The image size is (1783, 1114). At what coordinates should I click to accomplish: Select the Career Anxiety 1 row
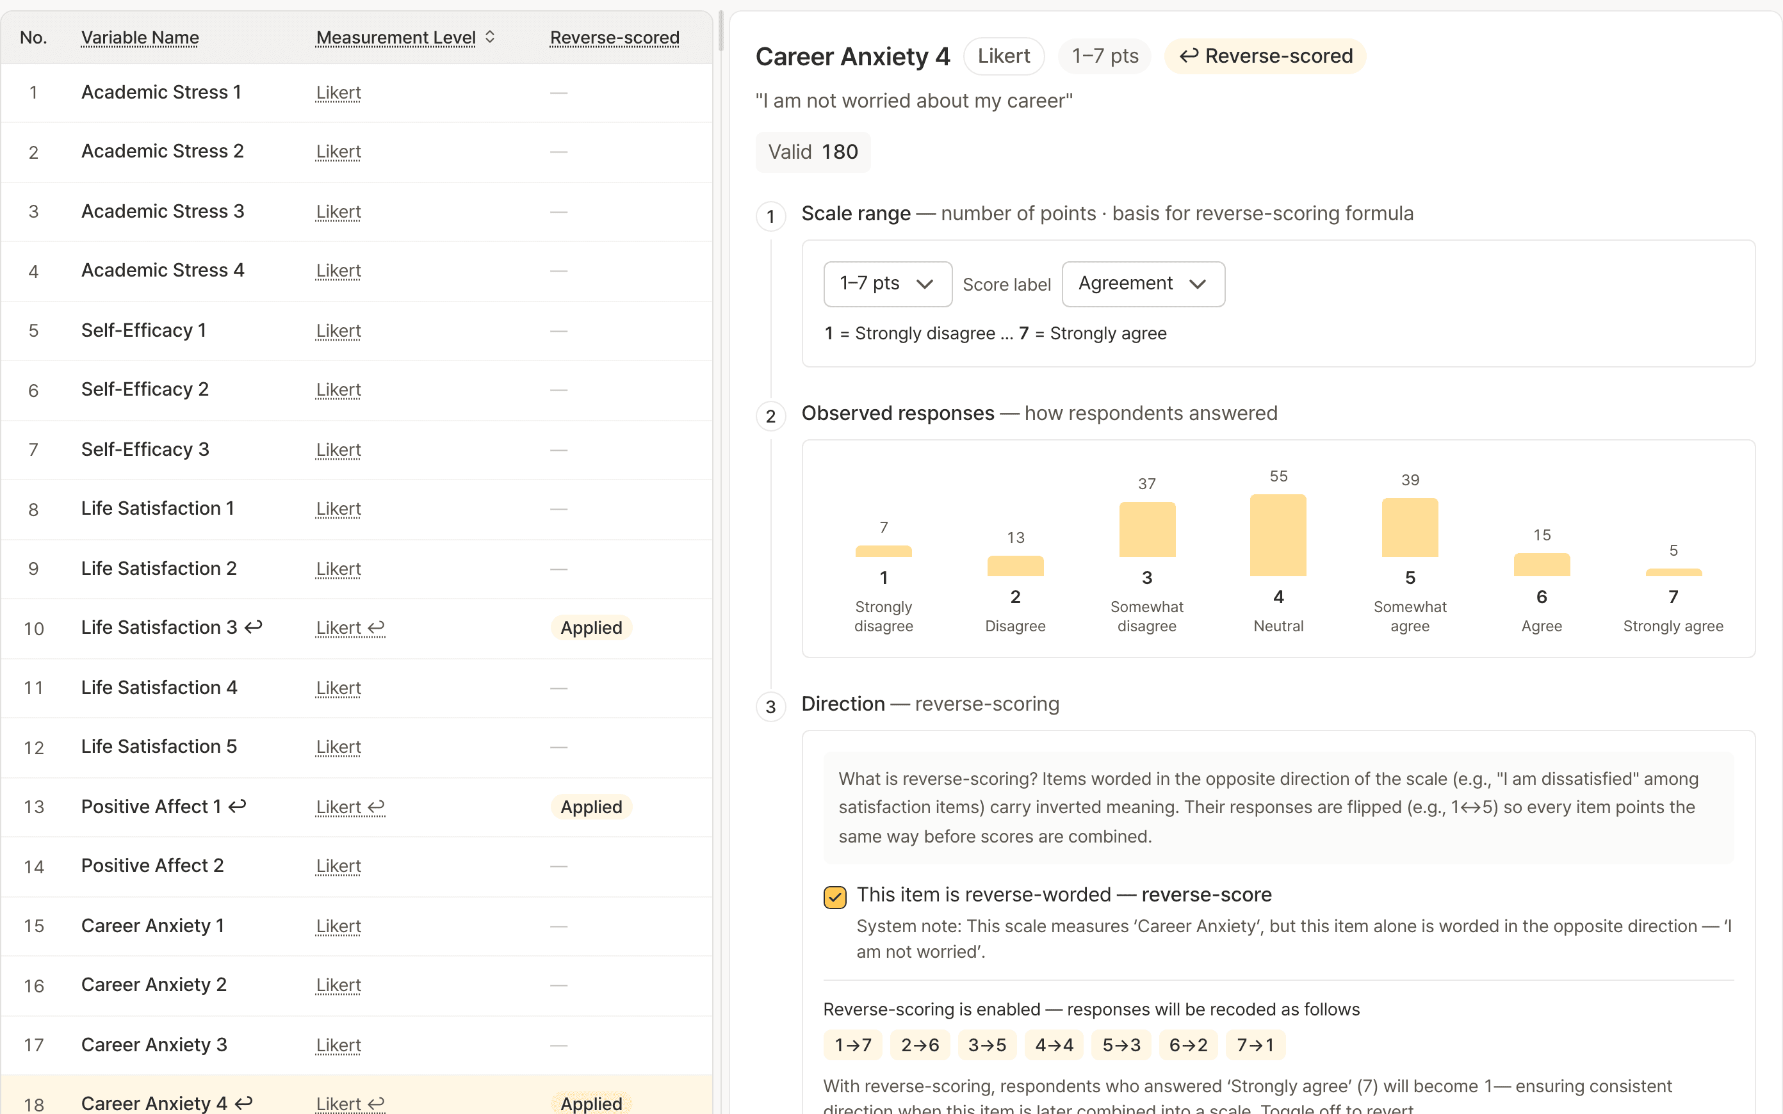(x=357, y=926)
